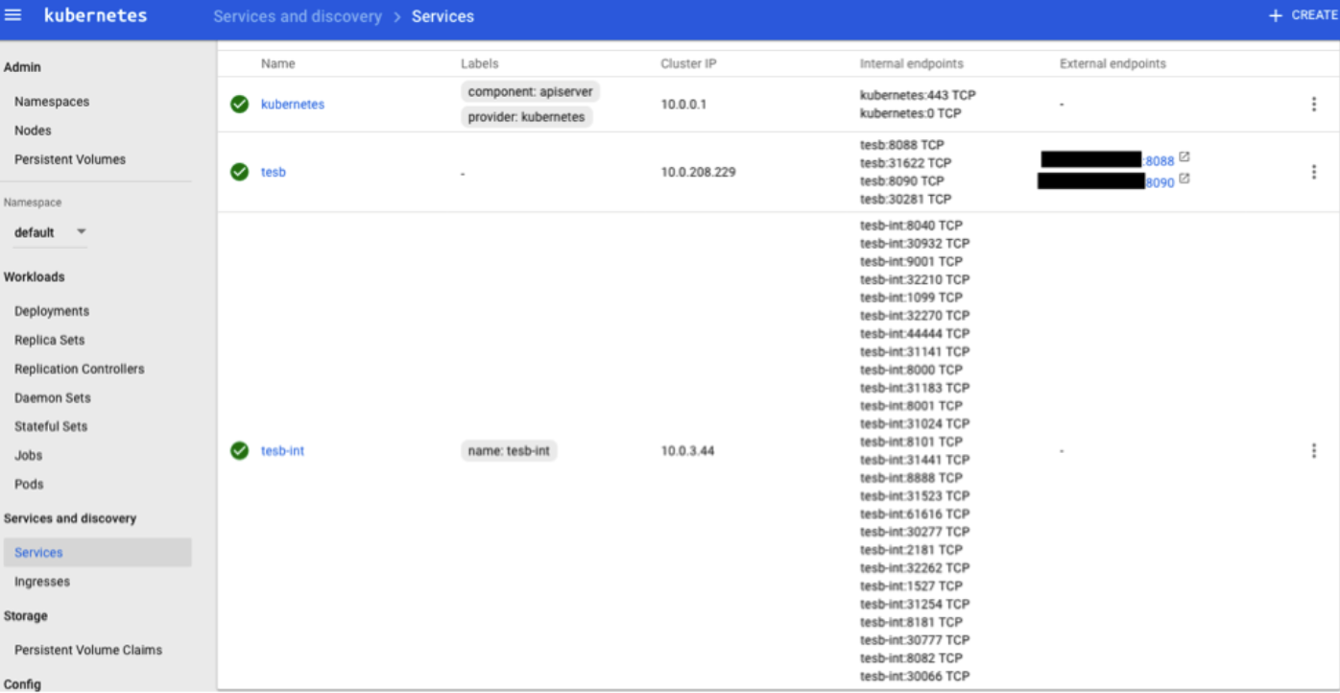Open actions menu for kubernetes service
This screenshot has height=693, width=1340.
coord(1314,104)
